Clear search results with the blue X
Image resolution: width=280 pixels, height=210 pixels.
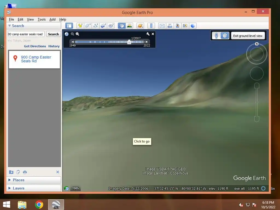tap(58, 172)
